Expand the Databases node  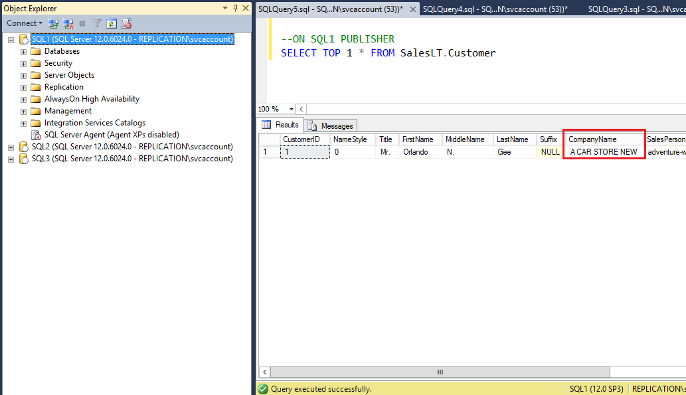(24, 52)
